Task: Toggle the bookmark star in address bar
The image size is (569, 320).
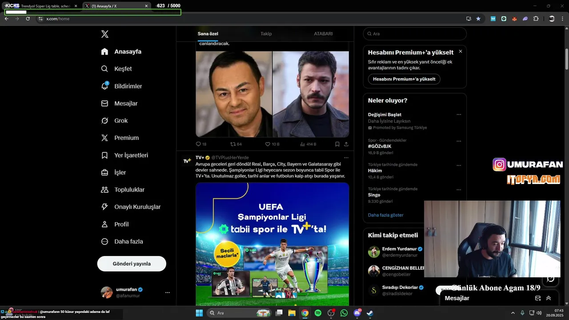Action: pos(478,19)
